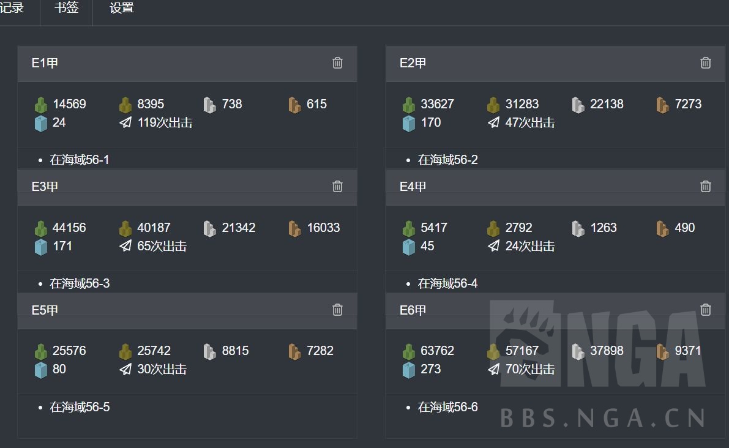Click the trash icon on E3甲 card
This screenshot has height=448, width=729.
[x=337, y=187]
